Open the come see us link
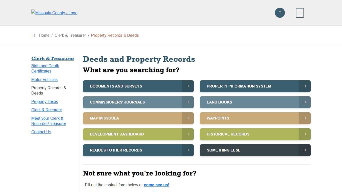This screenshot has height=192, width=342. tap(156, 185)
